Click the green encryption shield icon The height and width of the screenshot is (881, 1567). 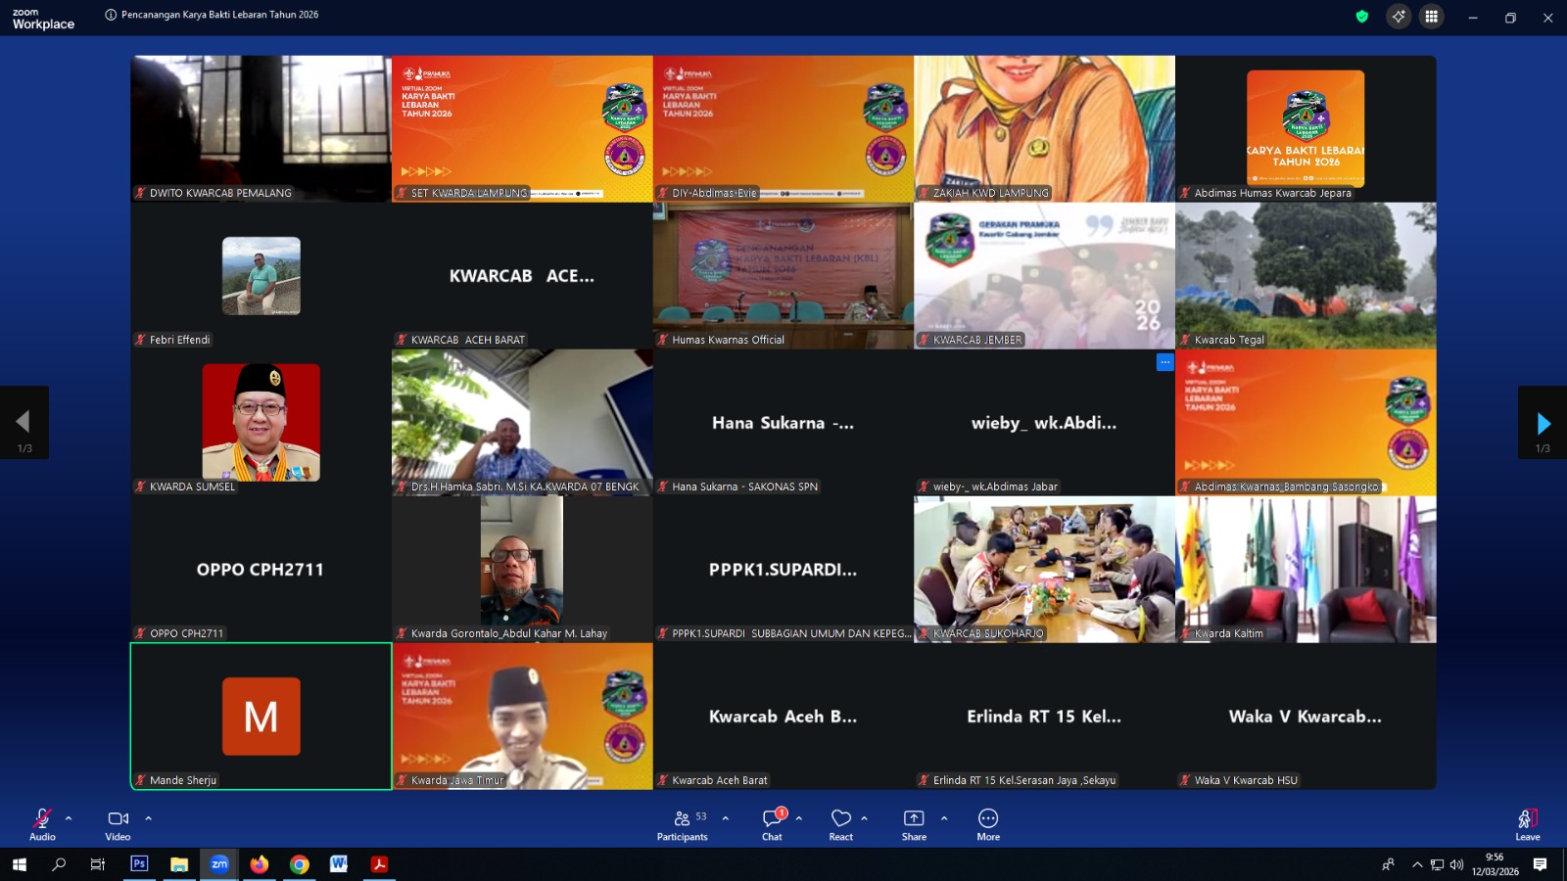click(x=1361, y=17)
